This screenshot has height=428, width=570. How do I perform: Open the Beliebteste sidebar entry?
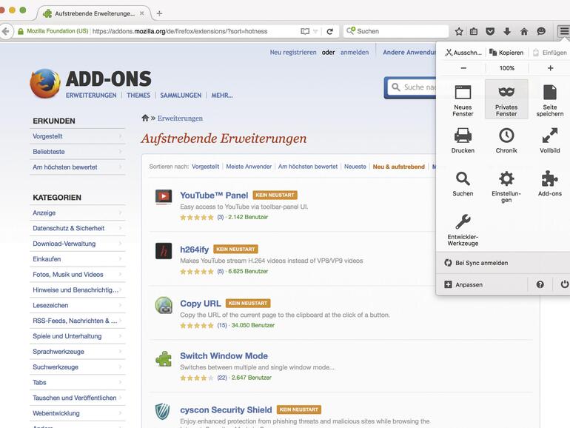coord(78,152)
